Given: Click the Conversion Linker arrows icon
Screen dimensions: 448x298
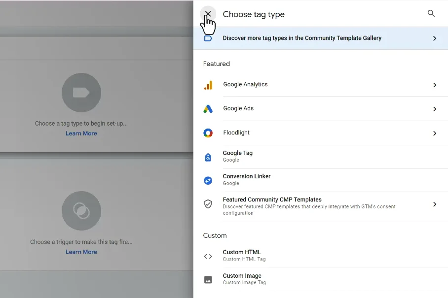Looking at the screenshot, I should 208,180.
